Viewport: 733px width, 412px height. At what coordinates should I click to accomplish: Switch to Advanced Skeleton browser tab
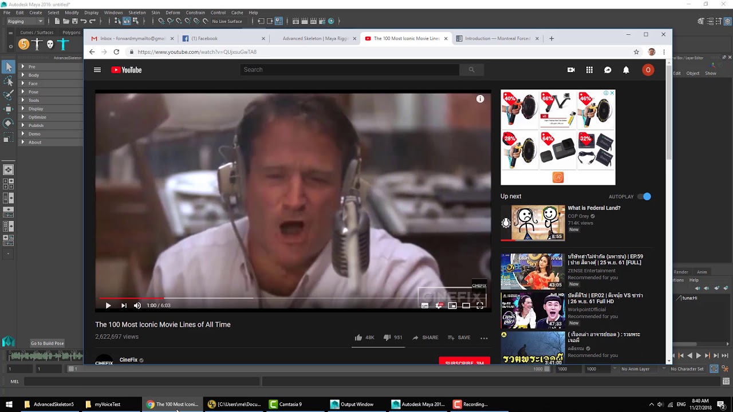pos(316,39)
